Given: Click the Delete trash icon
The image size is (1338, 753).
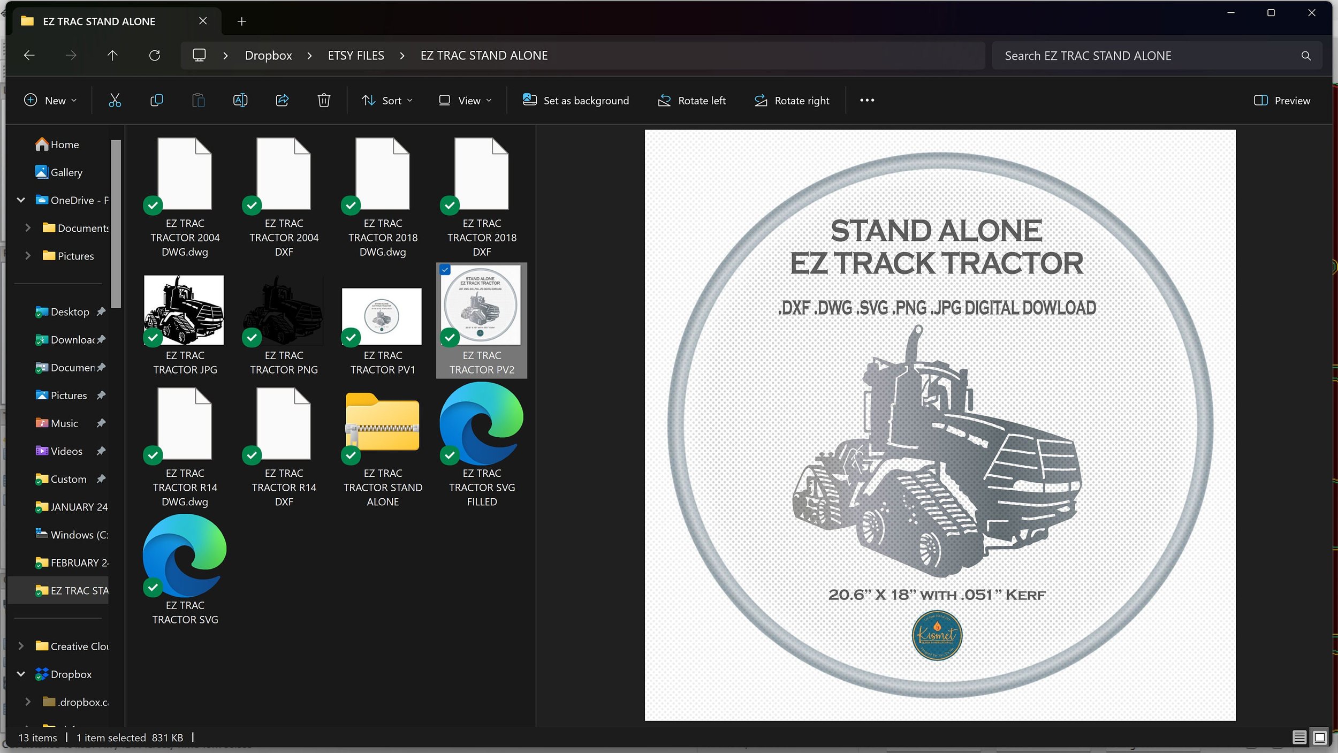Looking at the screenshot, I should click(324, 100).
